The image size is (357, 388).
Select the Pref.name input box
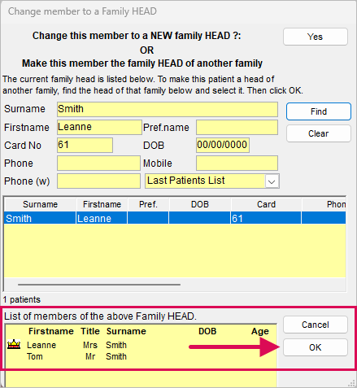click(237, 127)
